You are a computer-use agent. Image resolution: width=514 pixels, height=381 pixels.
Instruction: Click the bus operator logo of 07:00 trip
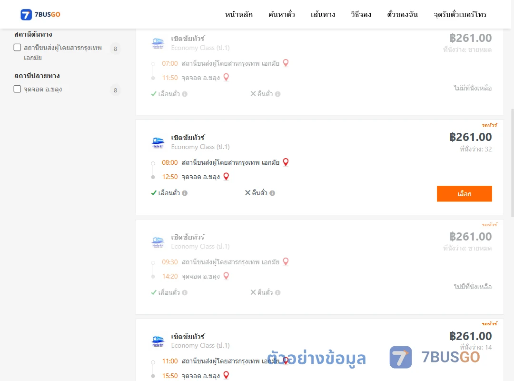158,43
